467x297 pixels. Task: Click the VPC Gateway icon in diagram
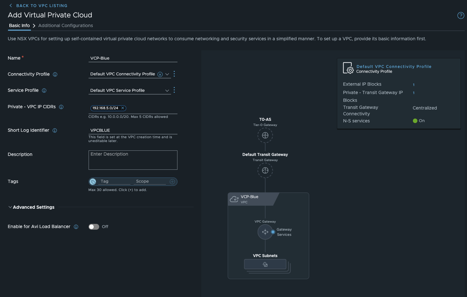(265, 232)
